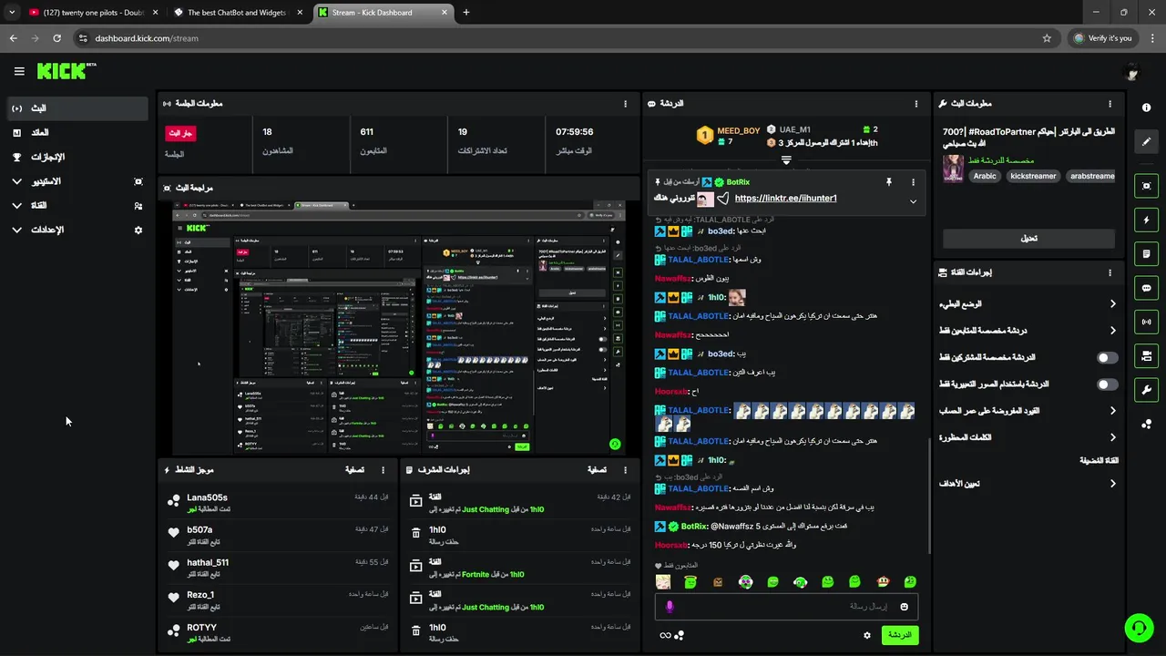Open the تعيين الأهداف goals options
The height and width of the screenshot is (656, 1166).
coord(1029,484)
